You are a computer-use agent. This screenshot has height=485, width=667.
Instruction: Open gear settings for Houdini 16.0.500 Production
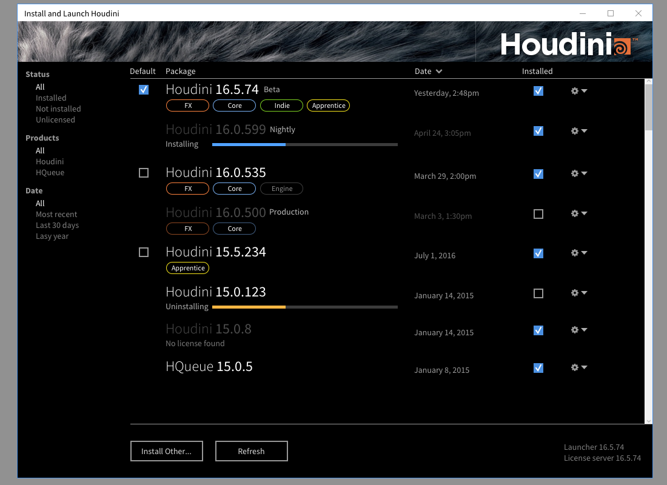[x=578, y=213]
